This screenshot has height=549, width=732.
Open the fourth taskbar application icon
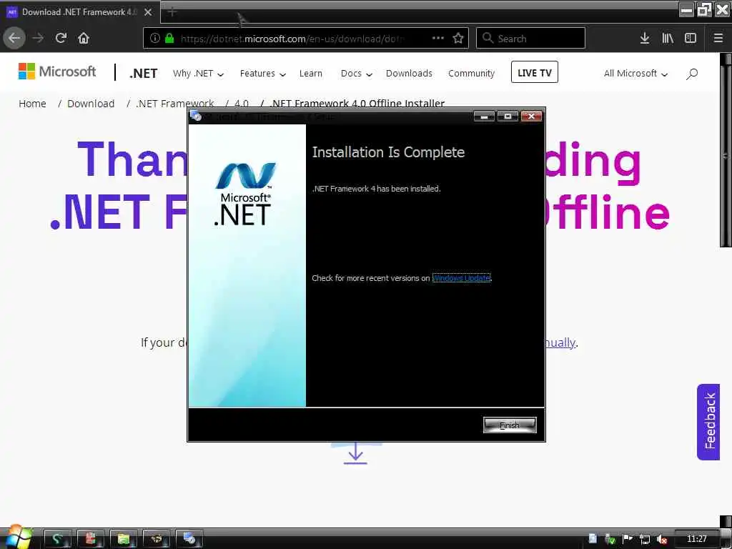tap(156, 539)
